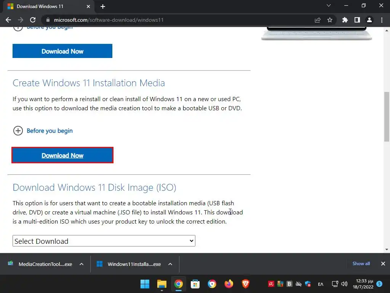Open the Firefox taskbar icon

pyautogui.click(x=229, y=284)
